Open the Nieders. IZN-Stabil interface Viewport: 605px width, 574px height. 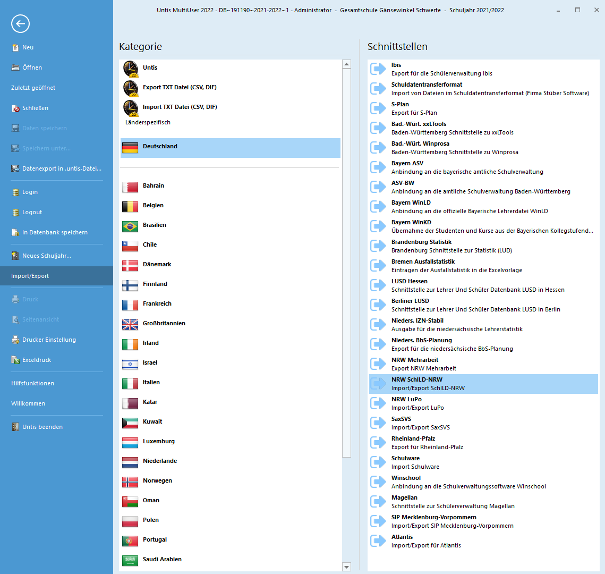pyautogui.click(x=483, y=325)
